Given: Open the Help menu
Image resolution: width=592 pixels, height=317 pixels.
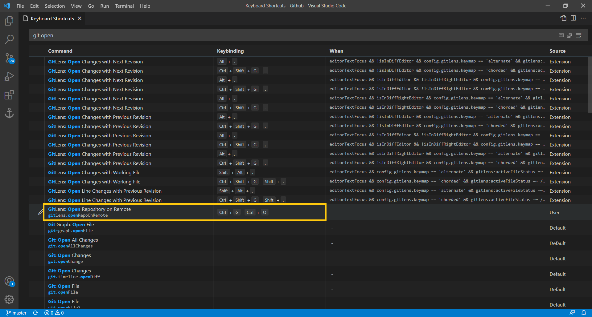Looking at the screenshot, I should click(145, 6).
